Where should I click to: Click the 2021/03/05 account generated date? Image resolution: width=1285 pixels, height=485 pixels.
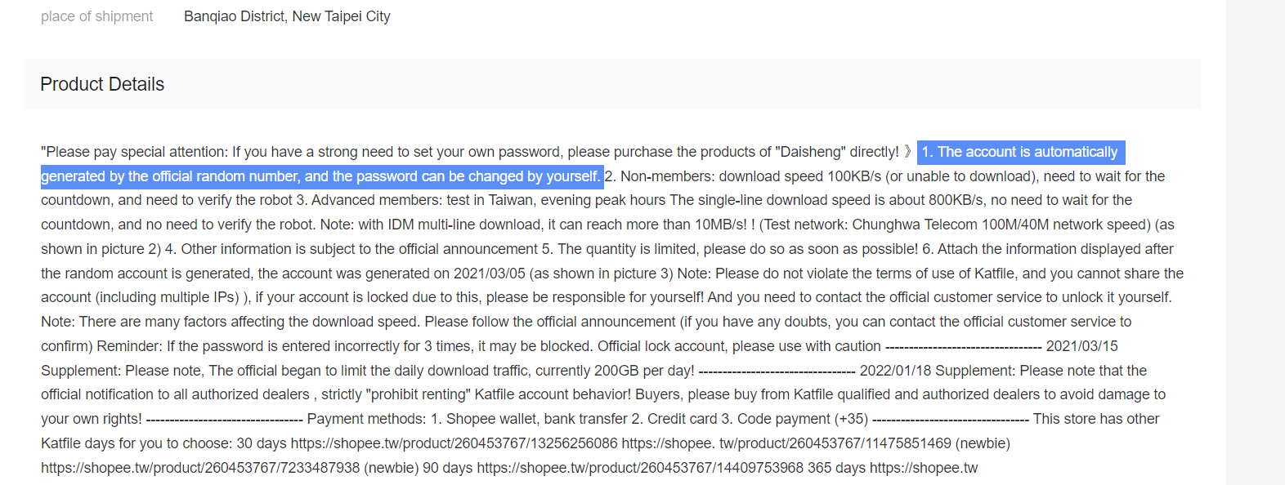490,274
